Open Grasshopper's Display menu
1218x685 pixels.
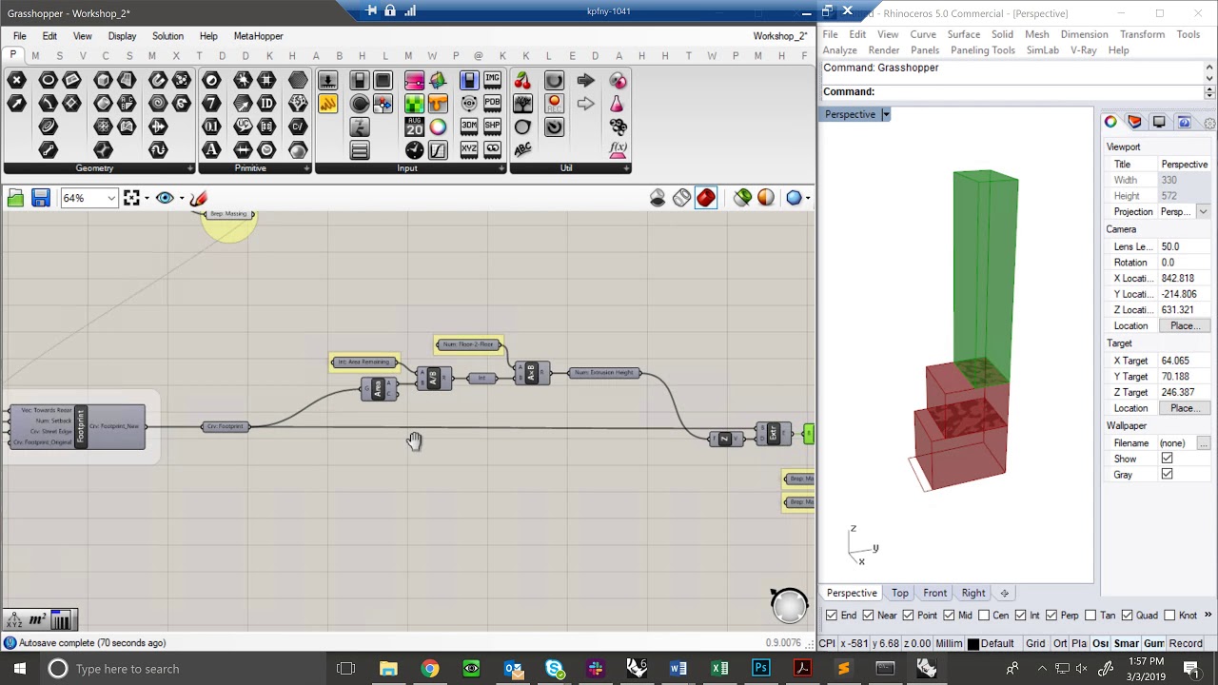pos(122,36)
